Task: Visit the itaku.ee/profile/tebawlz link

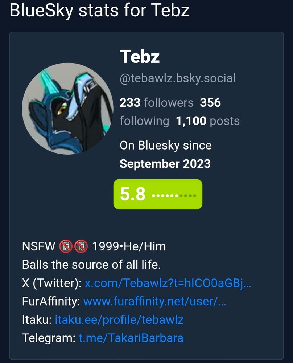Action: tap(119, 320)
